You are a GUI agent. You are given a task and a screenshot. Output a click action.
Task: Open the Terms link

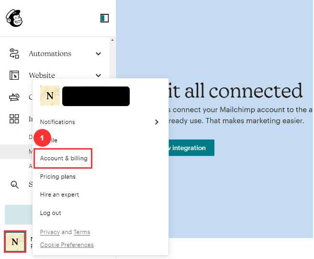(82, 232)
